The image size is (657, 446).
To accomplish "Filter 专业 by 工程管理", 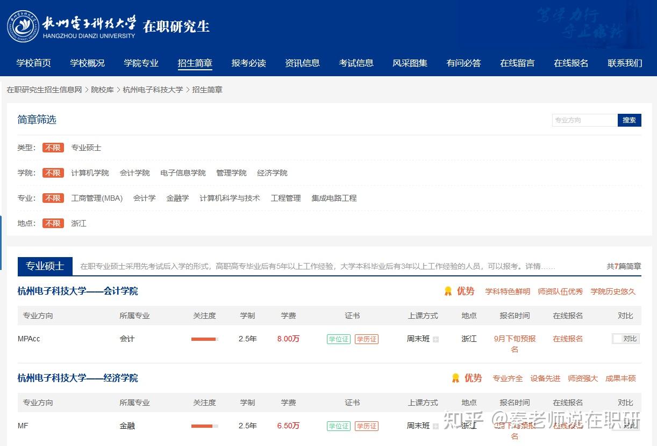I will [x=286, y=198].
